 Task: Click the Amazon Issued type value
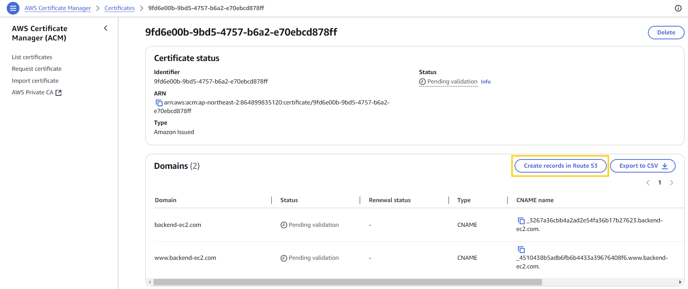[x=174, y=132]
